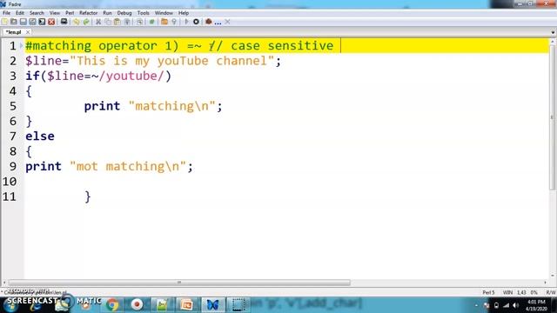Click the Select All toolbar icon
Viewport: 557px width, 313px height.
tap(127, 22)
